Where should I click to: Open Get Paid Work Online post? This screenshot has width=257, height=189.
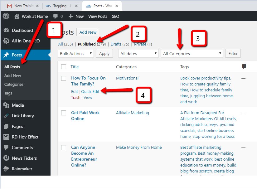tap(85, 116)
